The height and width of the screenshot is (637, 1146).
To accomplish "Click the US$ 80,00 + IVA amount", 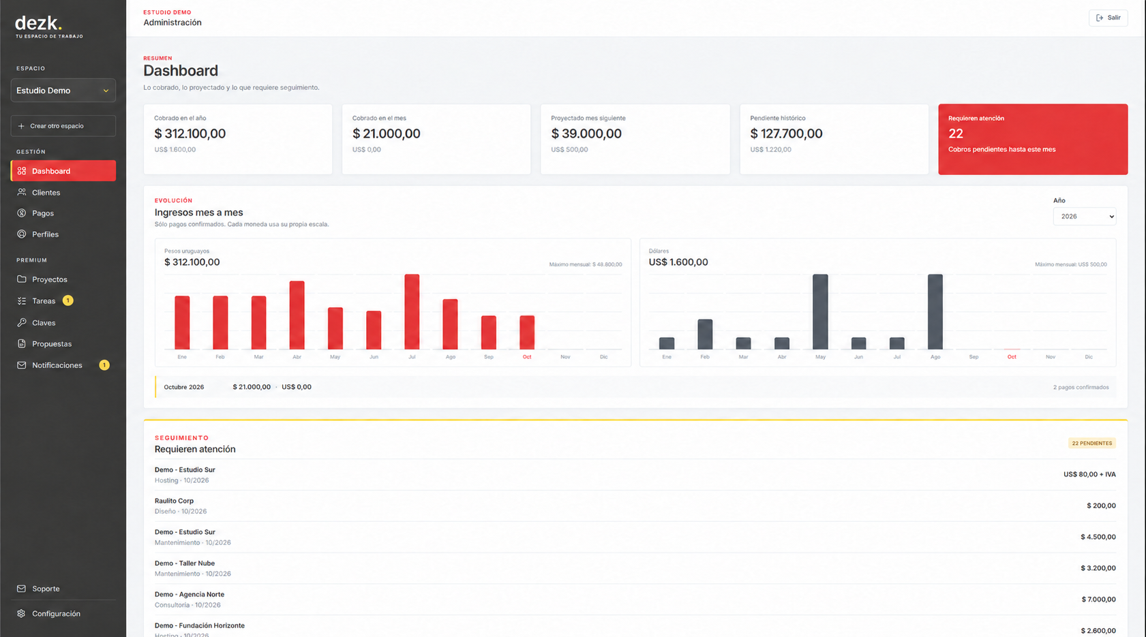I will tap(1089, 474).
